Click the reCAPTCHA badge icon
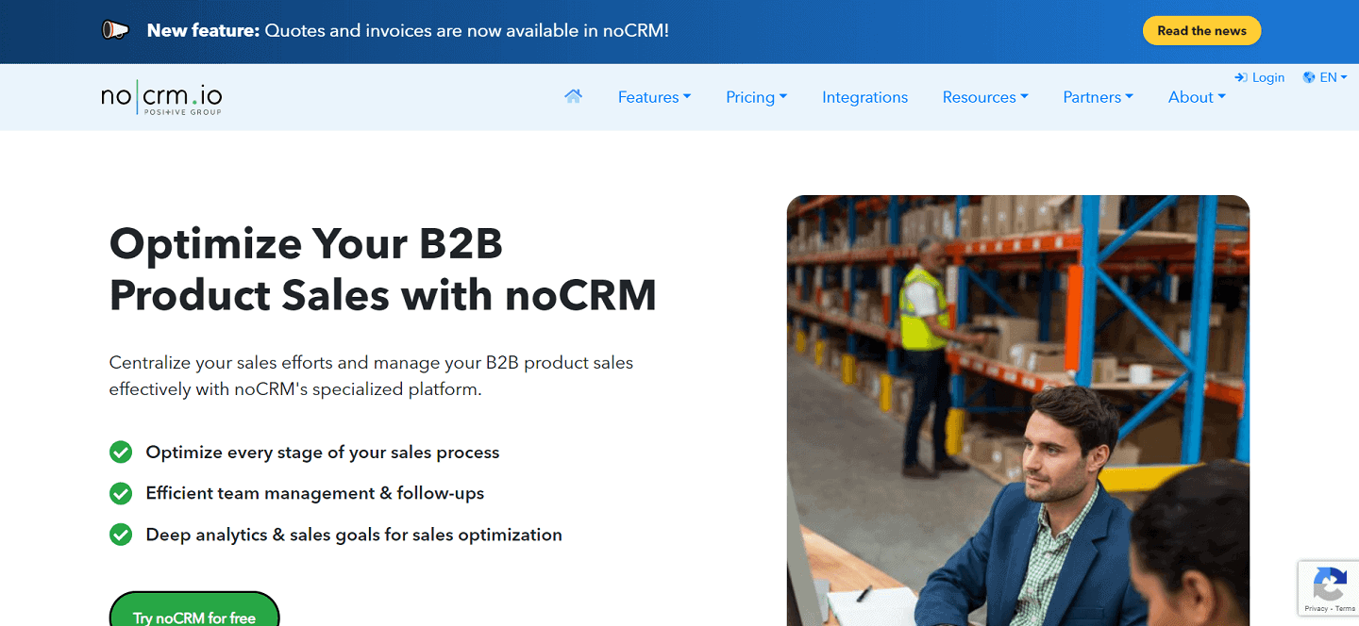Screen dimensions: 1359x626 pyautogui.click(x=1330, y=582)
